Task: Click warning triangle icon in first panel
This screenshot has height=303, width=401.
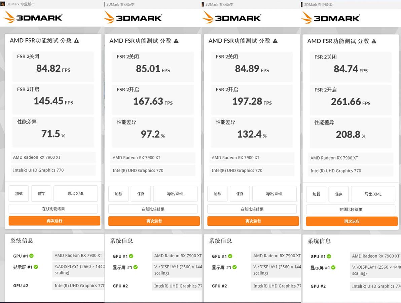Action: click(x=76, y=41)
